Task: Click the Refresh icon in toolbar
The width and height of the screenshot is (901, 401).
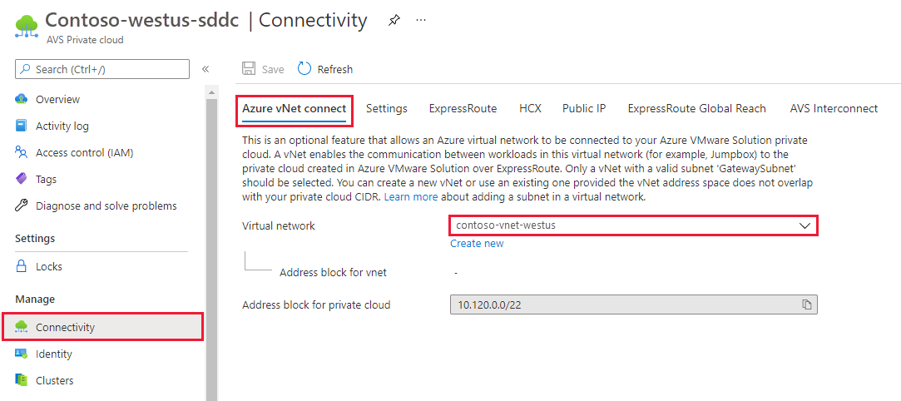Action: point(304,69)
